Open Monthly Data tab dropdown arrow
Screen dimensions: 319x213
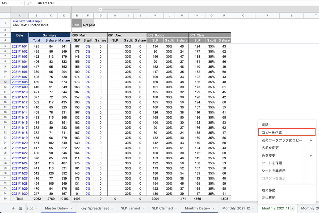[x=213, y=208]
